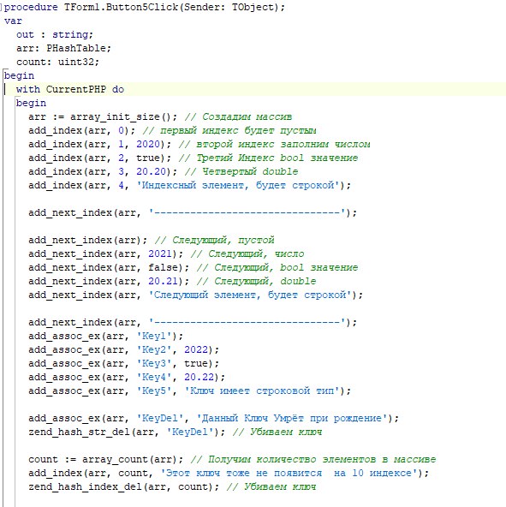506x507 pixels.
Task: Click the 'var' keyword
Action: pyautogui.click(x=13, y=21)
